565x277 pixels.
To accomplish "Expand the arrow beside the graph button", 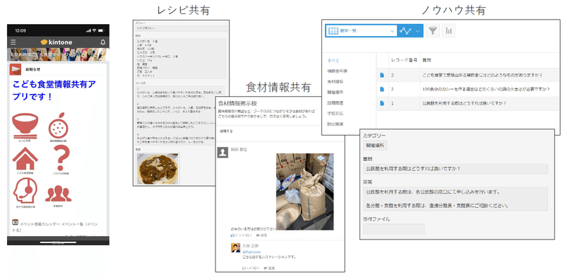I will coord(418,31).
